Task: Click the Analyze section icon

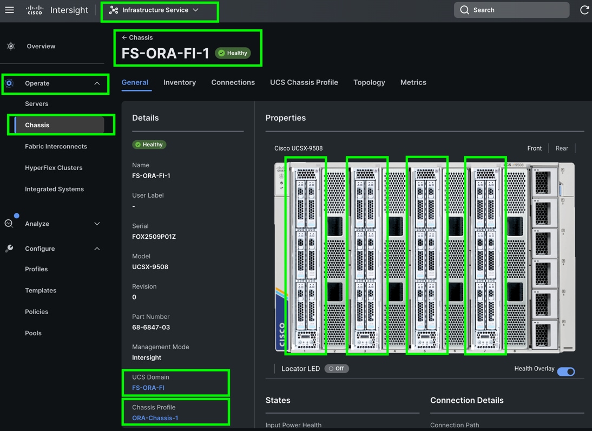Action: (9, 224)
